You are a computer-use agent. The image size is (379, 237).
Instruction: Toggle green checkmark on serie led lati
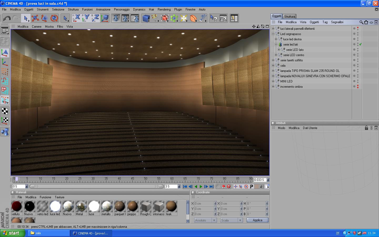click(360, 44)
